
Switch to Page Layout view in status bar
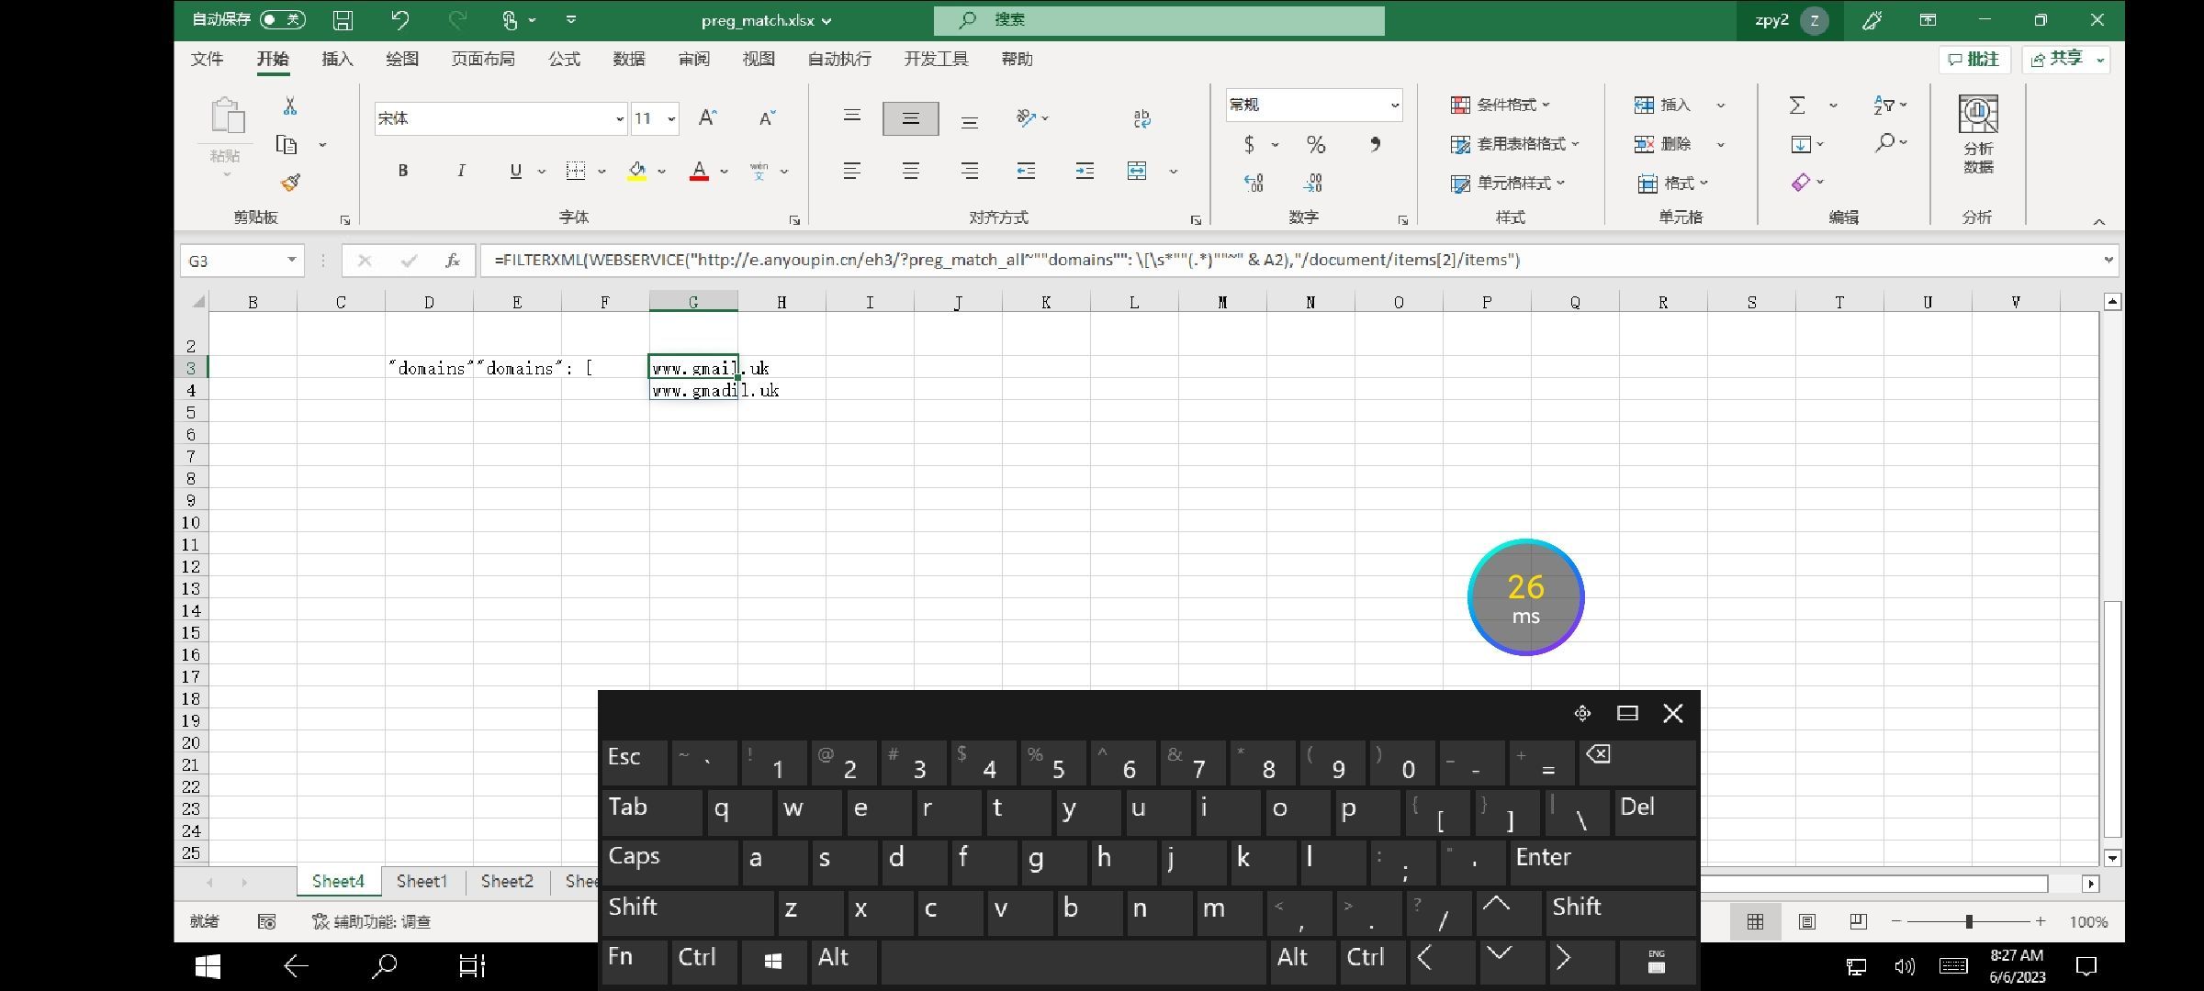(1806, 921)
